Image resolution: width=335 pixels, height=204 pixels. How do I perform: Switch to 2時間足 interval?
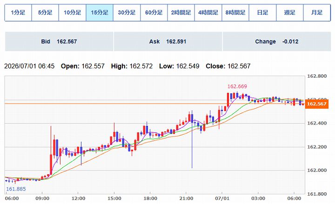[x=181, y=13]
